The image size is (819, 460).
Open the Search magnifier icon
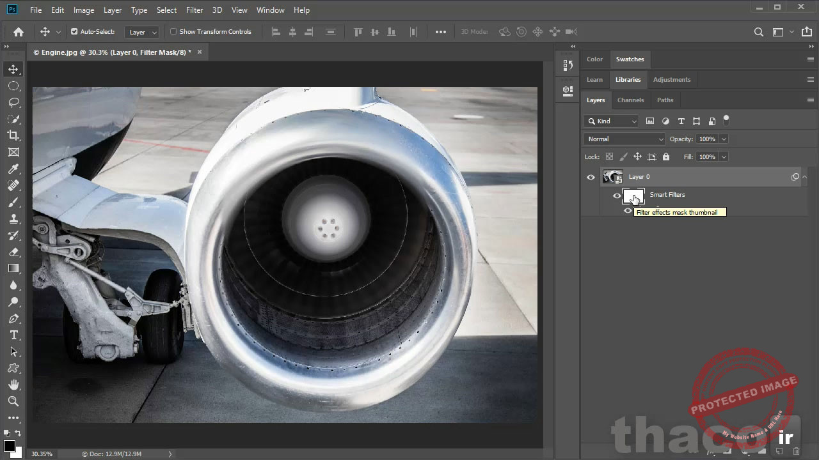[758, 32]
